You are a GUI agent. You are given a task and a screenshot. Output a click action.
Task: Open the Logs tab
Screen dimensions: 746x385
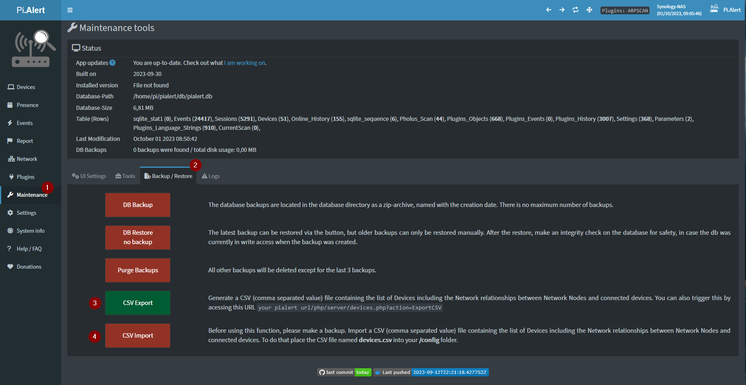tap(211, 176)
